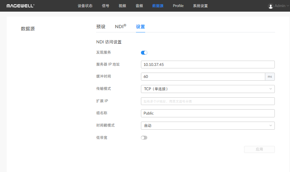
Task: Open the Profile menu item
Action: tap(178, 6)
